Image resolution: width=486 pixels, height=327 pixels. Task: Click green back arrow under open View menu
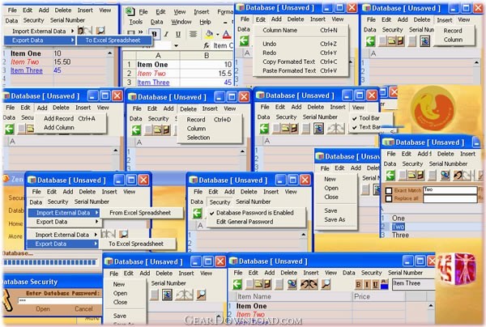tap(262, 128)
